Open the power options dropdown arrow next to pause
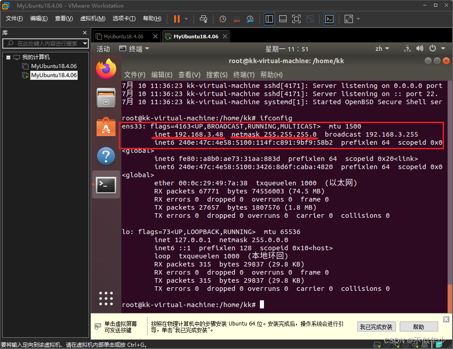Screen dimensions: 453x349 coord(186,19)
